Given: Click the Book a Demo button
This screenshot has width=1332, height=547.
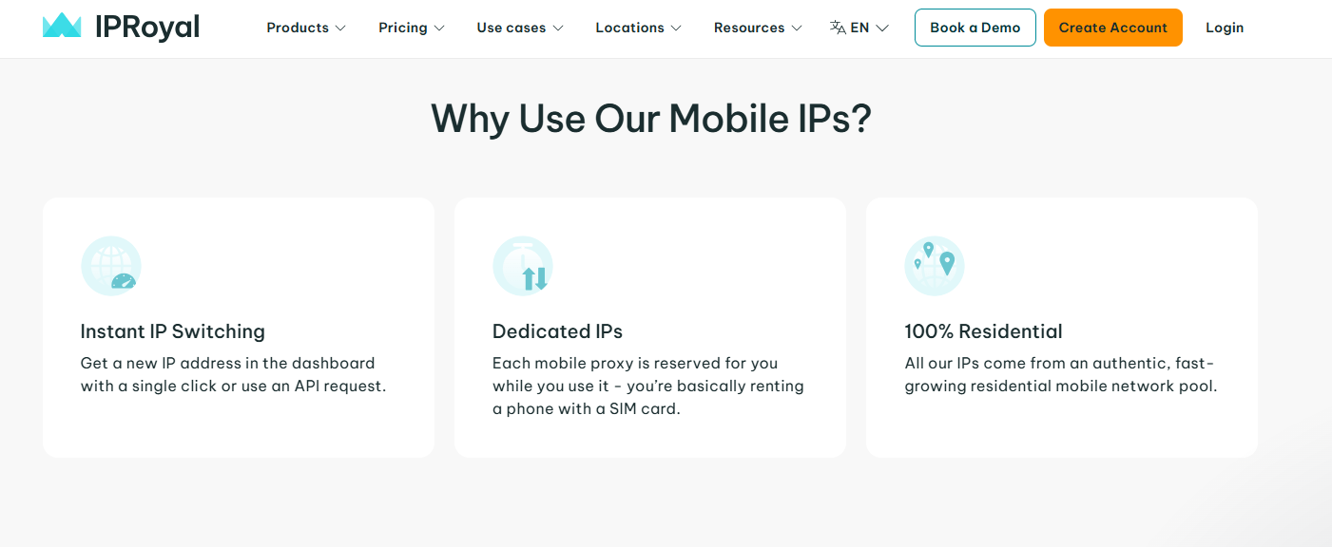Looking at the screenshot, I should click(x=975, y=28).
